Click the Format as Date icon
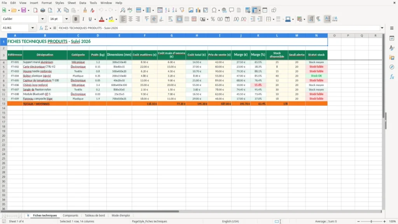This screenshot has height=224, width=398. click(x=227, y=19)
